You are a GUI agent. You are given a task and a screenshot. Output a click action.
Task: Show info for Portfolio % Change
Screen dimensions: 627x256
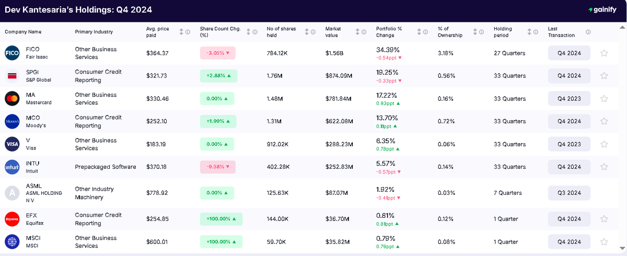click(x=426, y=32)
